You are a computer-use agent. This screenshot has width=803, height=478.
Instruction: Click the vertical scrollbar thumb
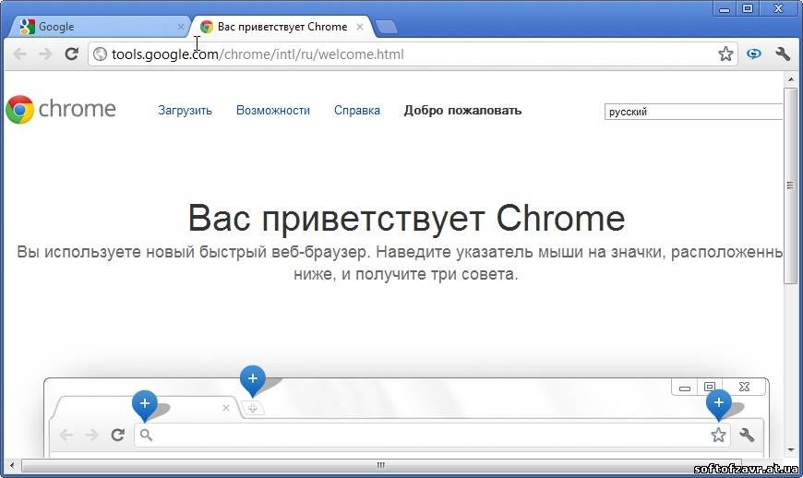[x=791, y=185]
